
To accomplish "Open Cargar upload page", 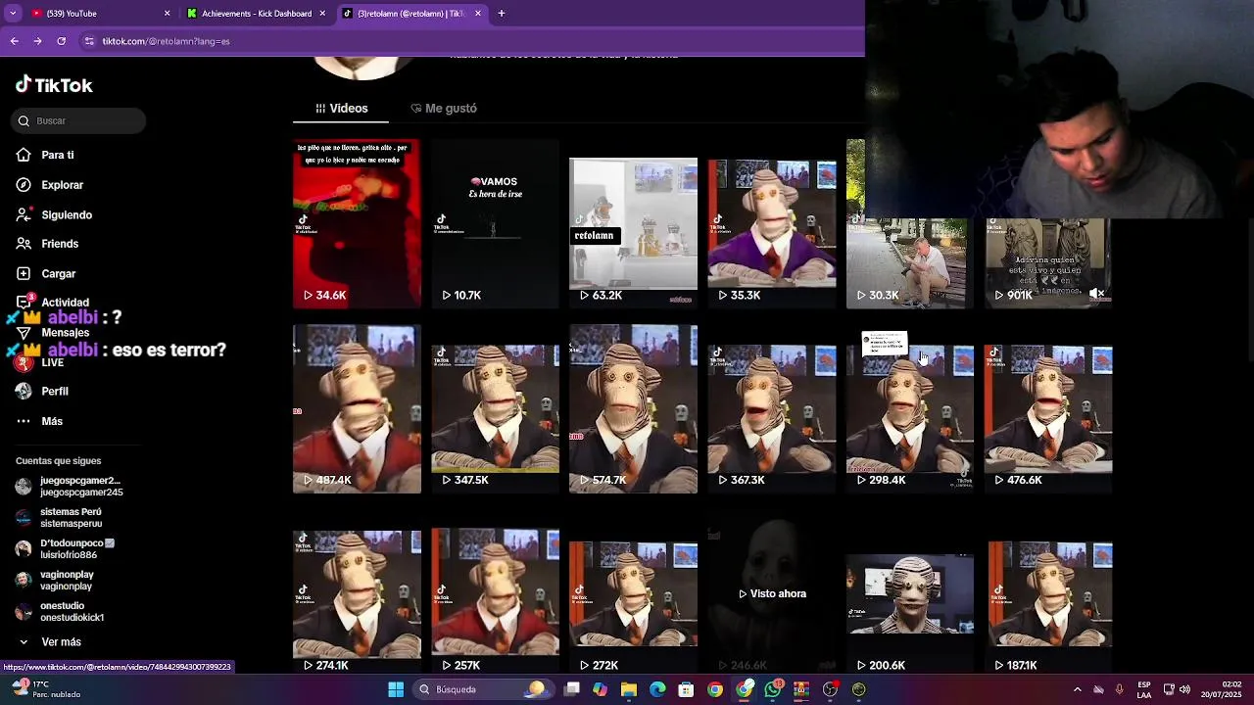I will click(58, 274).
